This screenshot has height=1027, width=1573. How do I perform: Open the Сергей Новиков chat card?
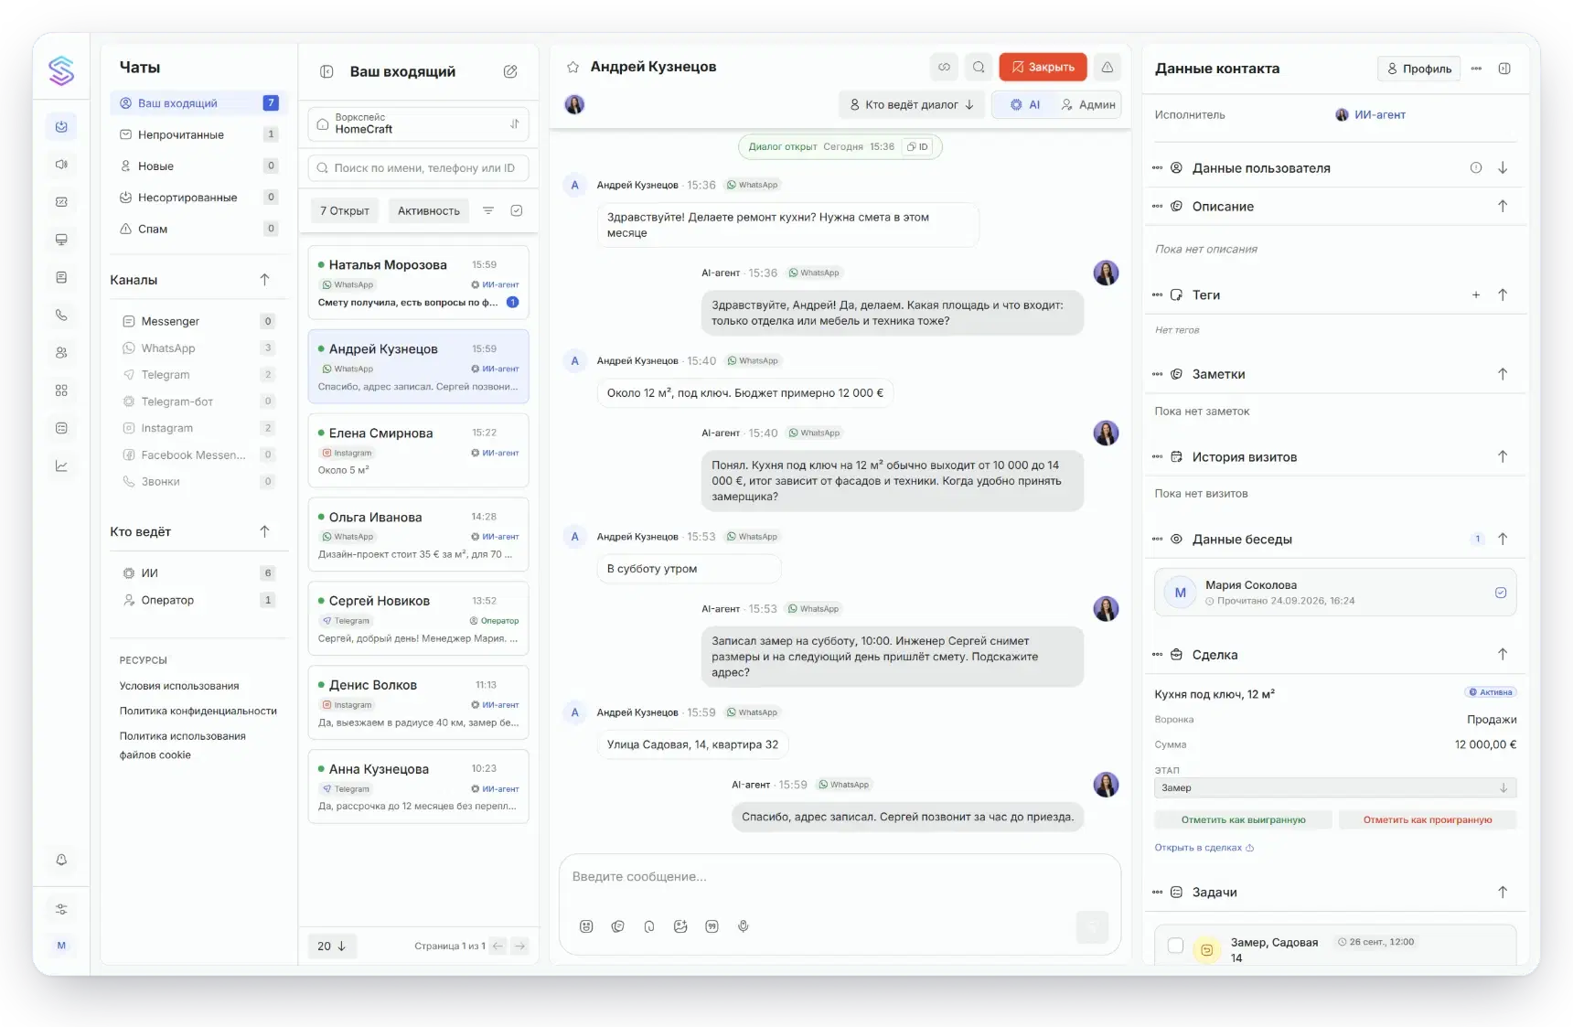(x=418, y=619)
